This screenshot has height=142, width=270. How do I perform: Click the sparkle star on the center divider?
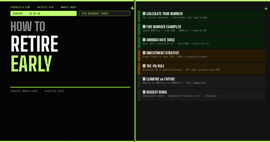pos(132,8)
